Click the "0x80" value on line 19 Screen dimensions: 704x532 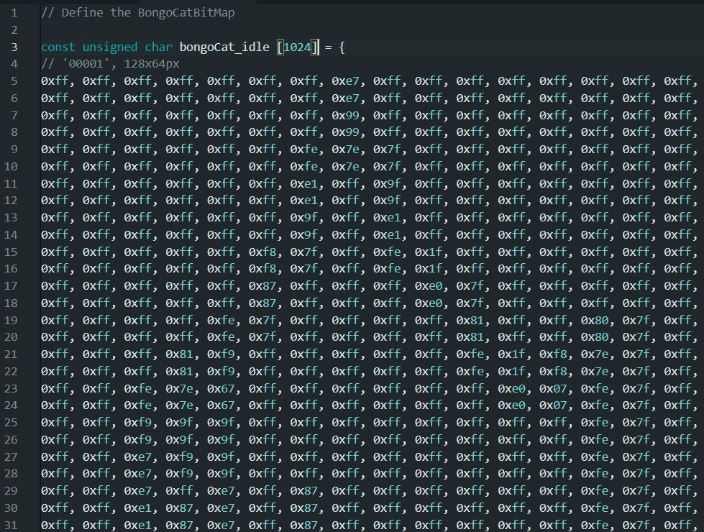coord(595,320)
